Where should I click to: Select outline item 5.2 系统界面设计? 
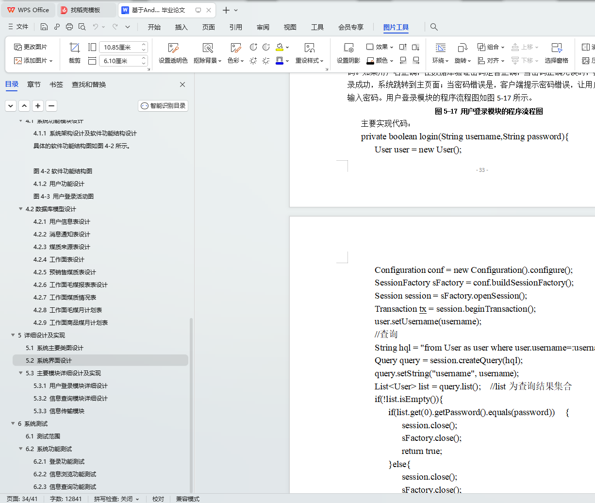coord(100,360)
